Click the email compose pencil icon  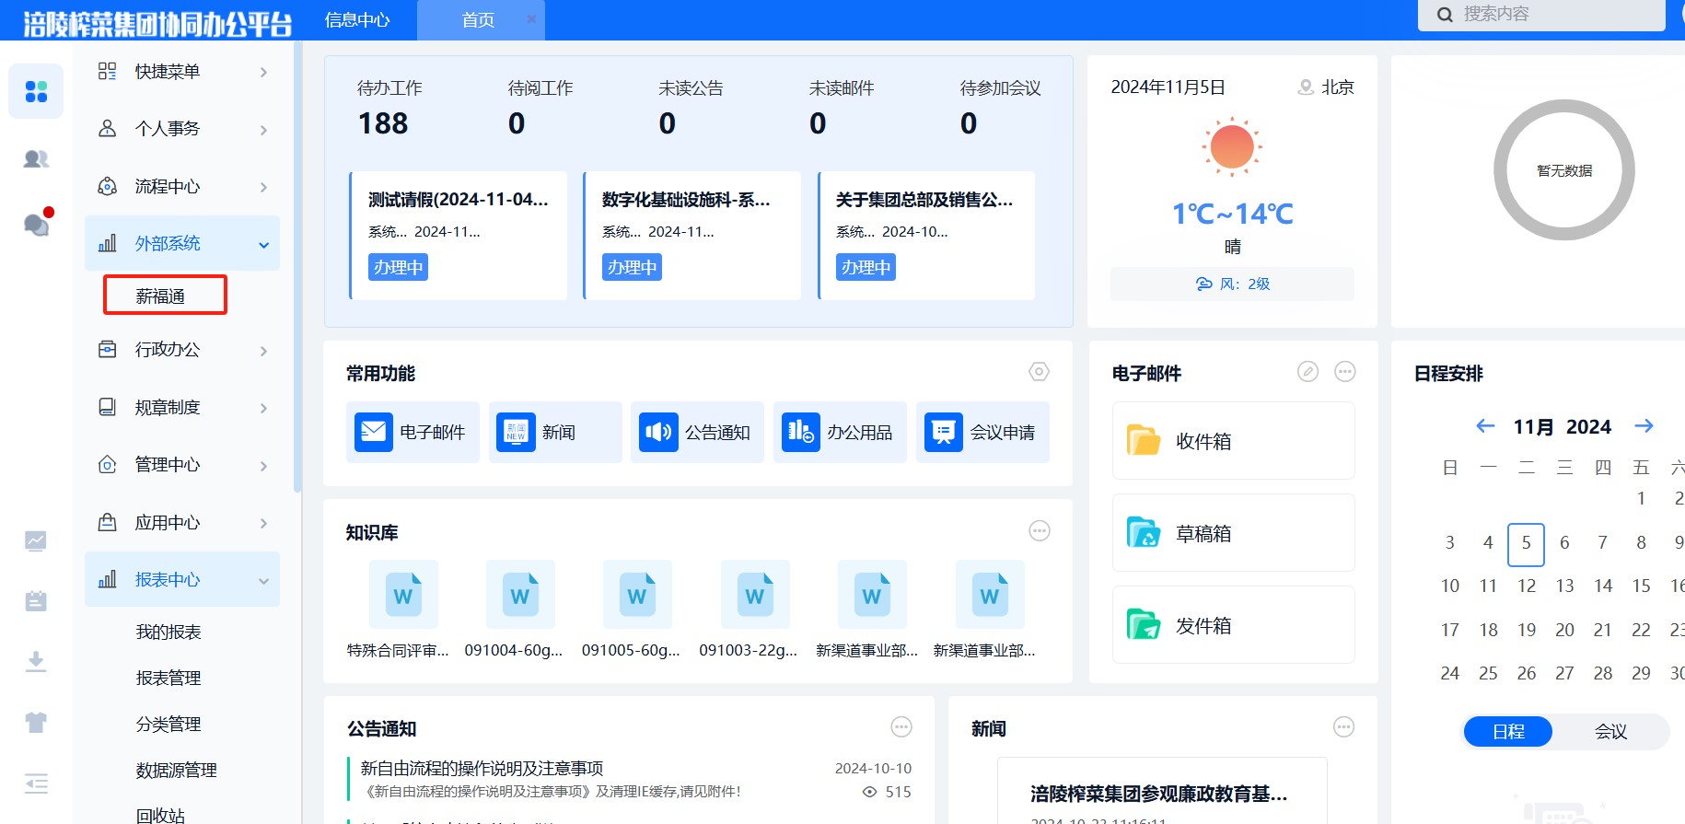pyautogui.click(x=1307, y=372)
